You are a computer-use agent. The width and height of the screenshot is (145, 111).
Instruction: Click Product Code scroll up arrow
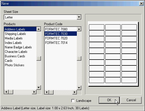[x=79, y=29]
